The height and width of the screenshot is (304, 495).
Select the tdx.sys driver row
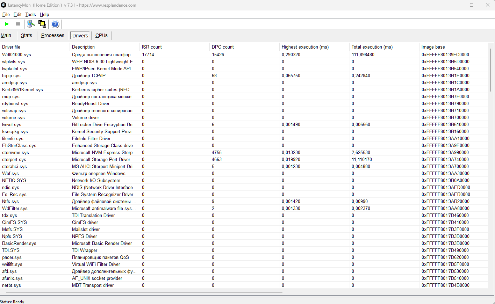(244, 215)
